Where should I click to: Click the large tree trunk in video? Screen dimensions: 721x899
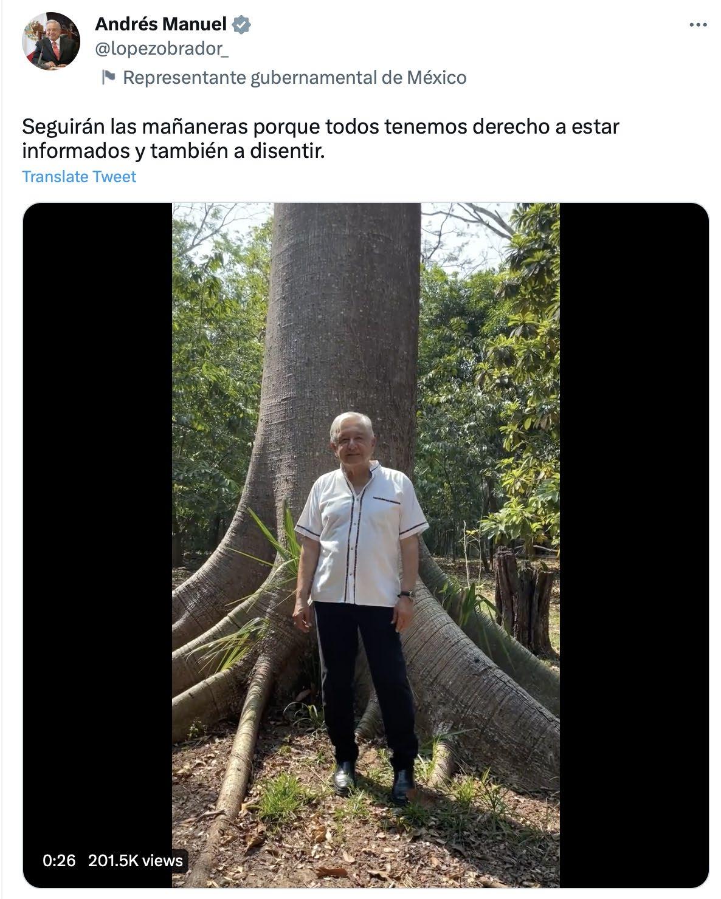pos(343,316)
